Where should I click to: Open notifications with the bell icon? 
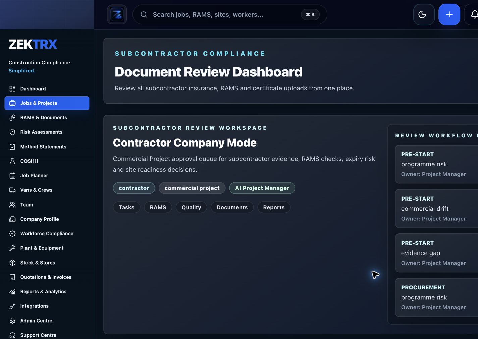click(x=474, y=14)
